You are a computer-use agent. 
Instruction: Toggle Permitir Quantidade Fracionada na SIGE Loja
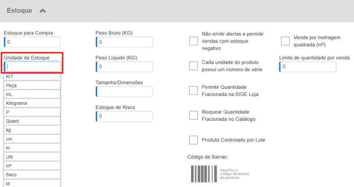[x=194, y=91]
